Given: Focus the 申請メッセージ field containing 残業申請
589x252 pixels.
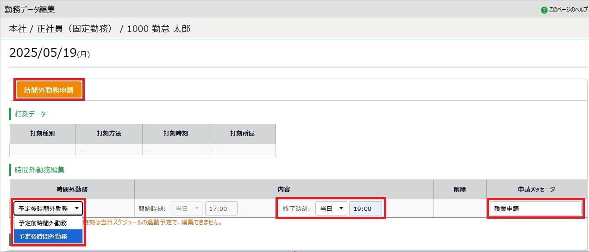Looking at the screenshot, I should pyautogui.click(x=535, y=209).
